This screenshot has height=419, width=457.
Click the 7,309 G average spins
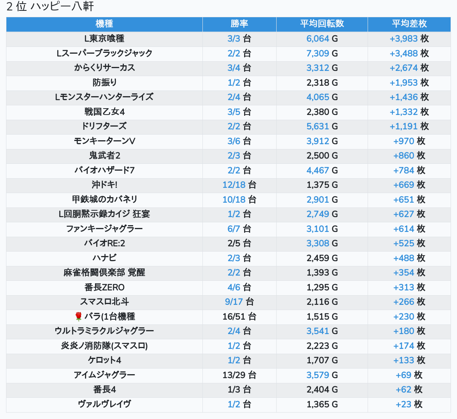[x=322, y=53]
